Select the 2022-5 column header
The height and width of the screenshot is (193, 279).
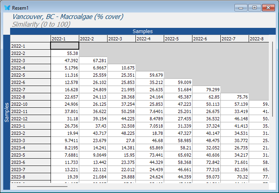[178, 39]
